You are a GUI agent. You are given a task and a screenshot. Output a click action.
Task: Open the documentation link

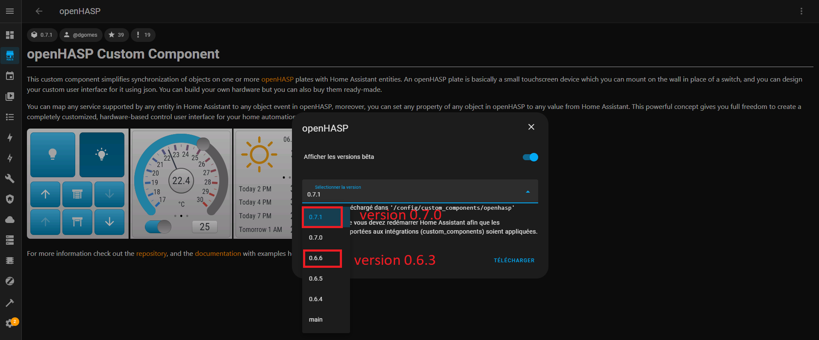pos(218,254)
